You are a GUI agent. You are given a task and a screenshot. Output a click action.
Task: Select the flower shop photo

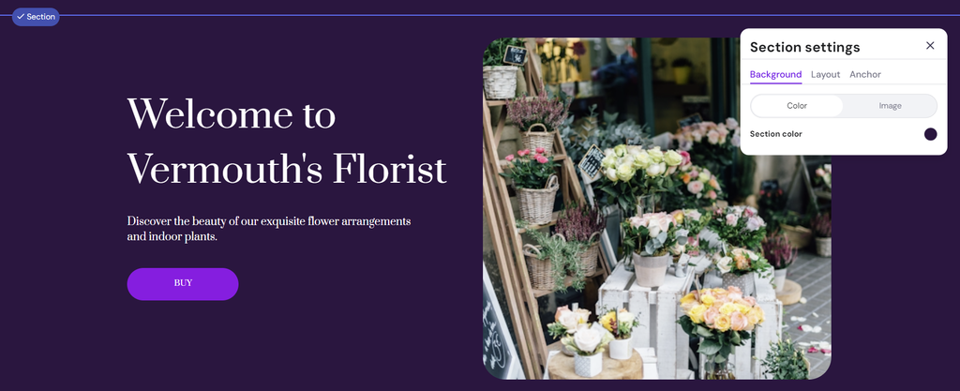[x=657, y=209]
